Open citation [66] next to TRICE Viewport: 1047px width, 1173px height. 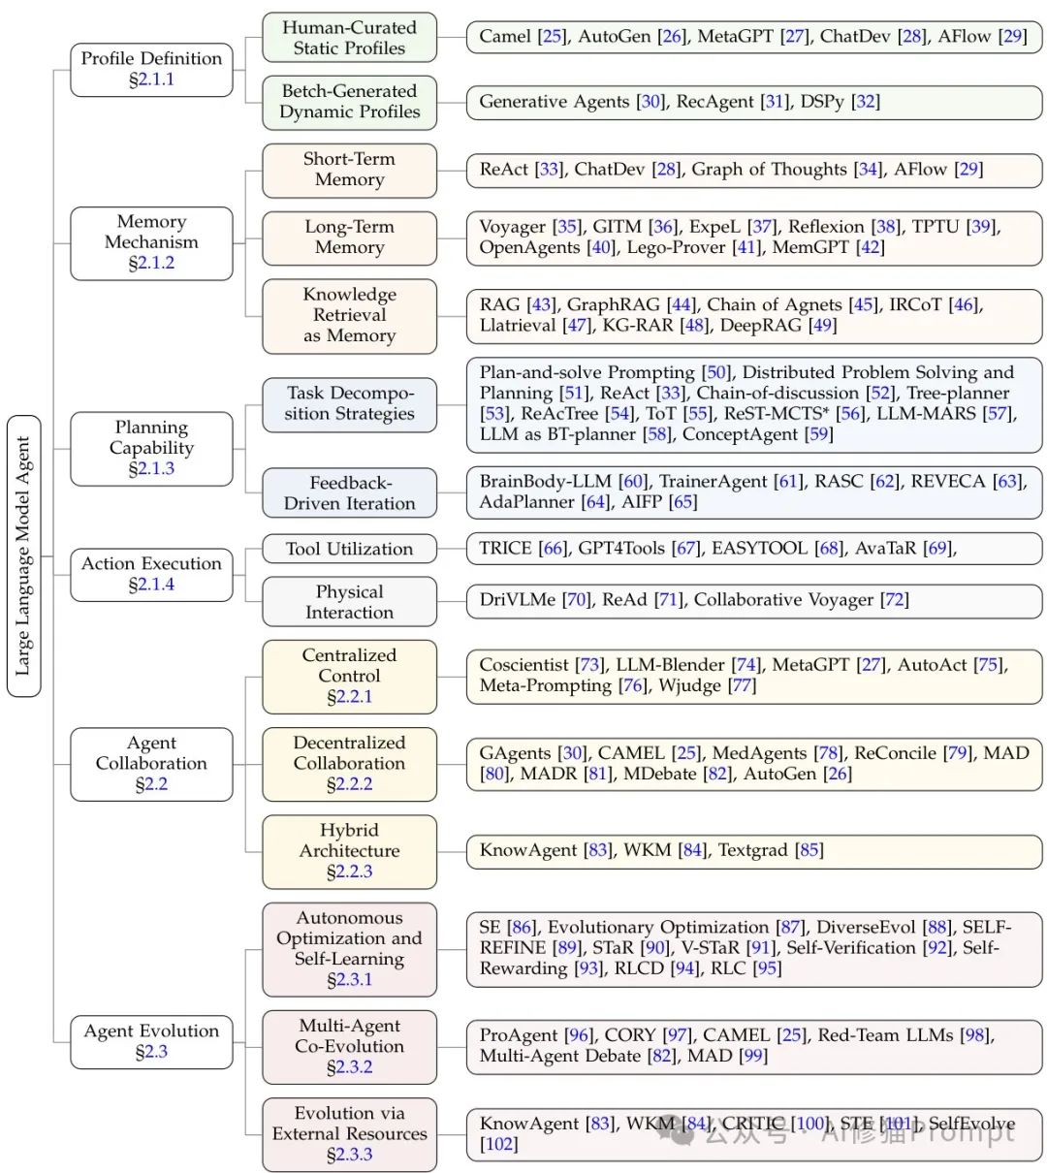[x=553, y=549]
